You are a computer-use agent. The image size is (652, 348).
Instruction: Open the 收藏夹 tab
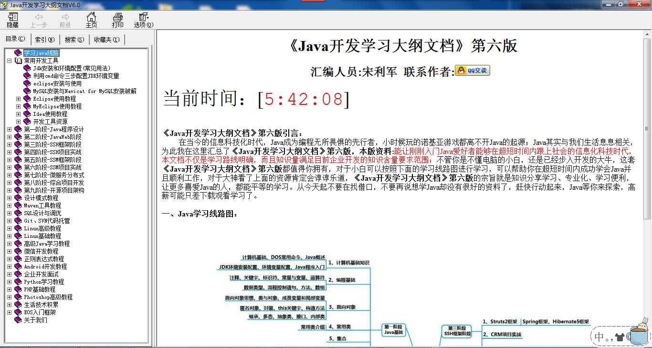[x=106, y=40]
